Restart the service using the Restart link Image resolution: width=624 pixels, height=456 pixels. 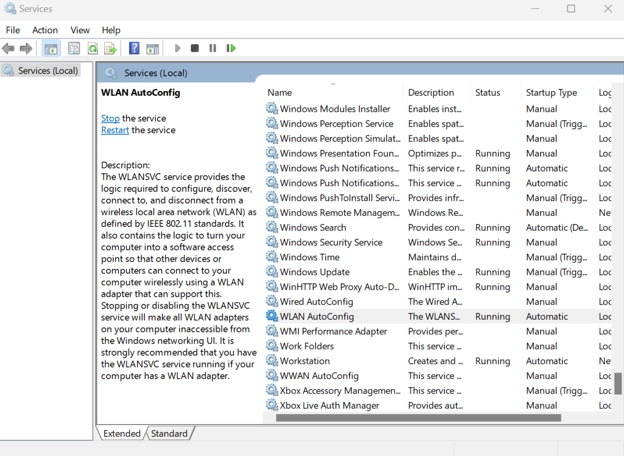coord(115,129)
